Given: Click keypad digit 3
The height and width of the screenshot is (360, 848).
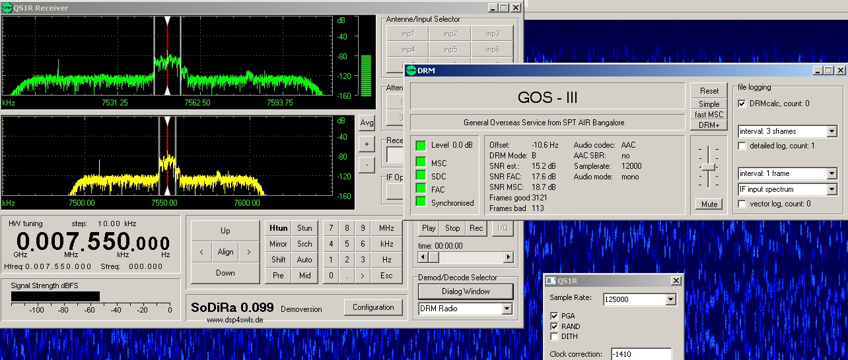Looking at the screenshot, I should [363, 260].
